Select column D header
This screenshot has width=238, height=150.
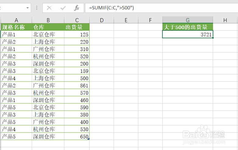click(102, 20)
